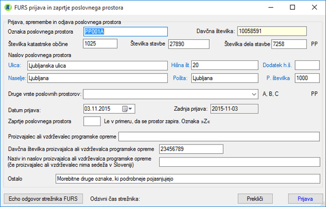The image size is (326, 207).
Task: Click the Naziv in naslov proizvajalca field
Action: pos(240,162)
